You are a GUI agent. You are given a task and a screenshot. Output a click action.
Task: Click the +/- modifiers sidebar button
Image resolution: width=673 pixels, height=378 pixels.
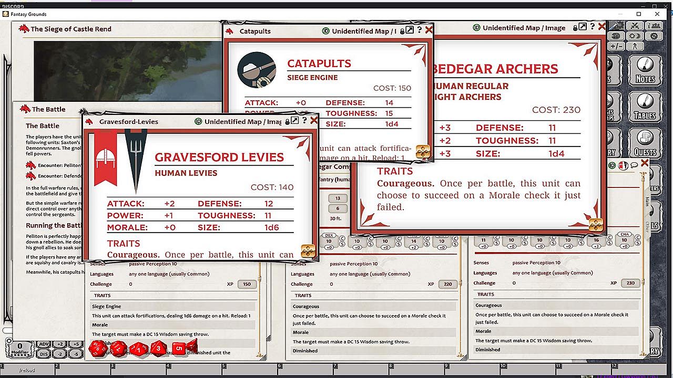coord(616,46)
